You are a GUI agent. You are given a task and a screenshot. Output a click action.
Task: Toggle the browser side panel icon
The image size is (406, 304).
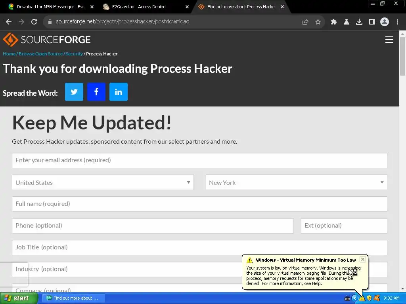click(x=372, y=22)
